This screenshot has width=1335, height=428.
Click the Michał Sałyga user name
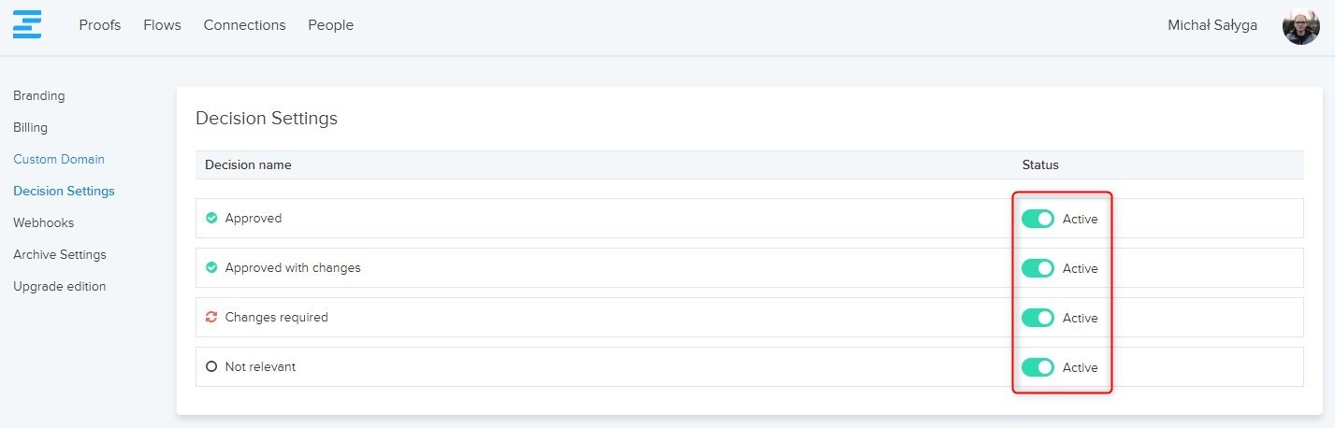click(x=1213, y=25)
